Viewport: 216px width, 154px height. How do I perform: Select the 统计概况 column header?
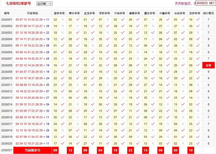(x=208, y=13)
